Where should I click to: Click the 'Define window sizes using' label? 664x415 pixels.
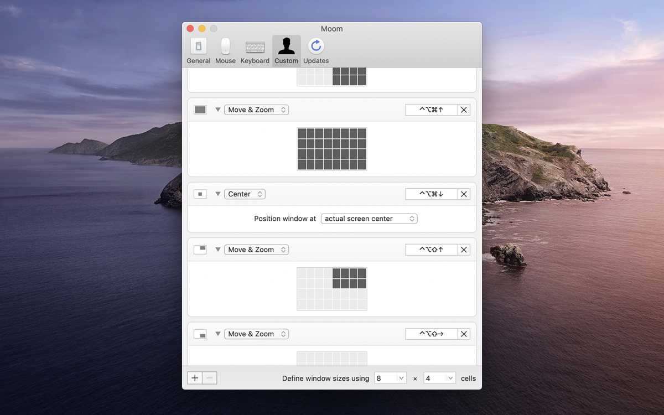pyautogui.click(x=325, y=378)
